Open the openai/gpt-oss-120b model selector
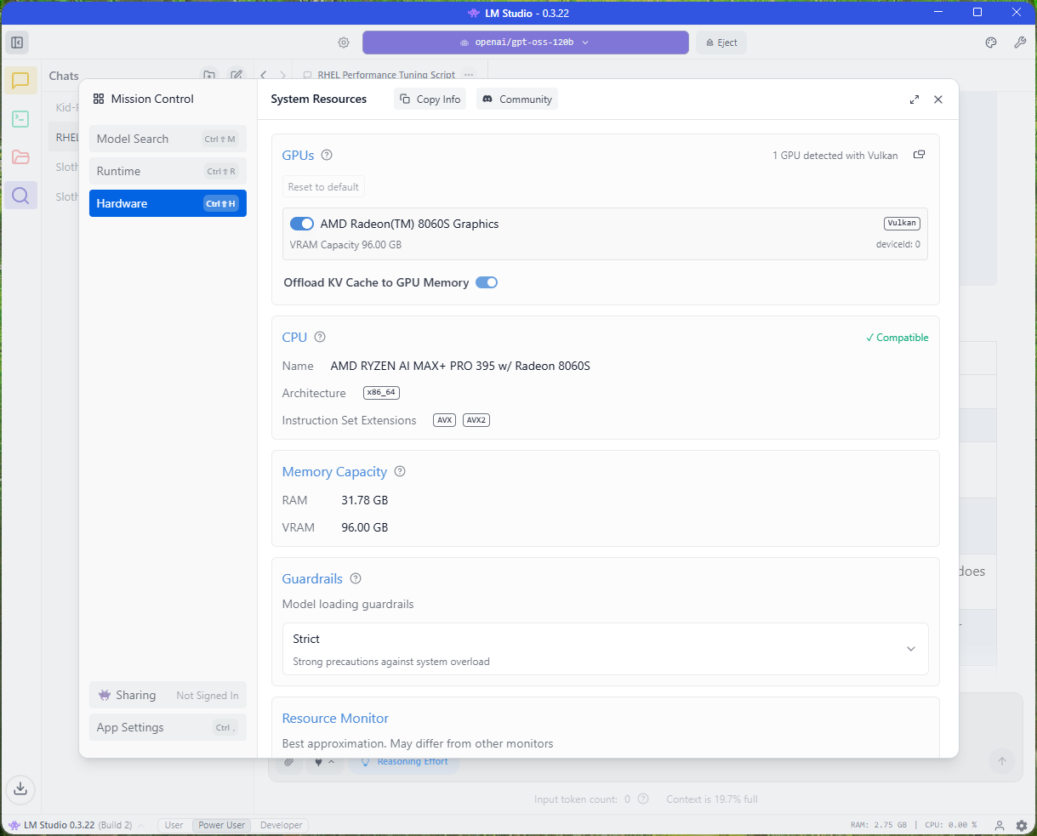Image resolution: width=1037 pixels, height=836 pixels. click(x=525, y=43)
